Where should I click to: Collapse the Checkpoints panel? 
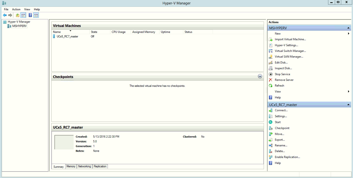(260, 77)
